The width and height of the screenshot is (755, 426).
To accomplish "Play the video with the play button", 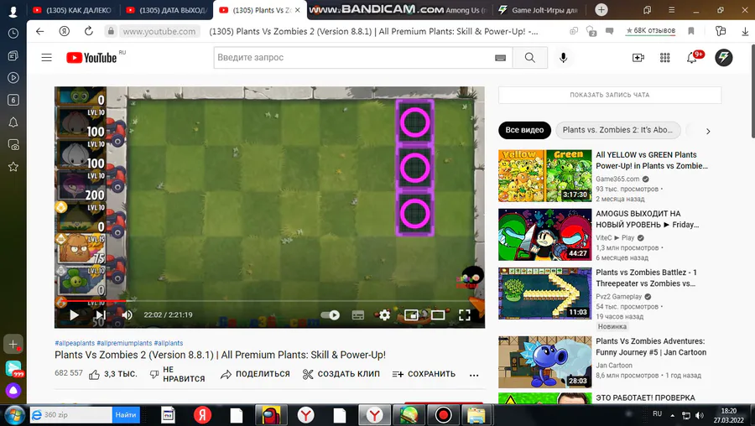I will click(74, 314).
